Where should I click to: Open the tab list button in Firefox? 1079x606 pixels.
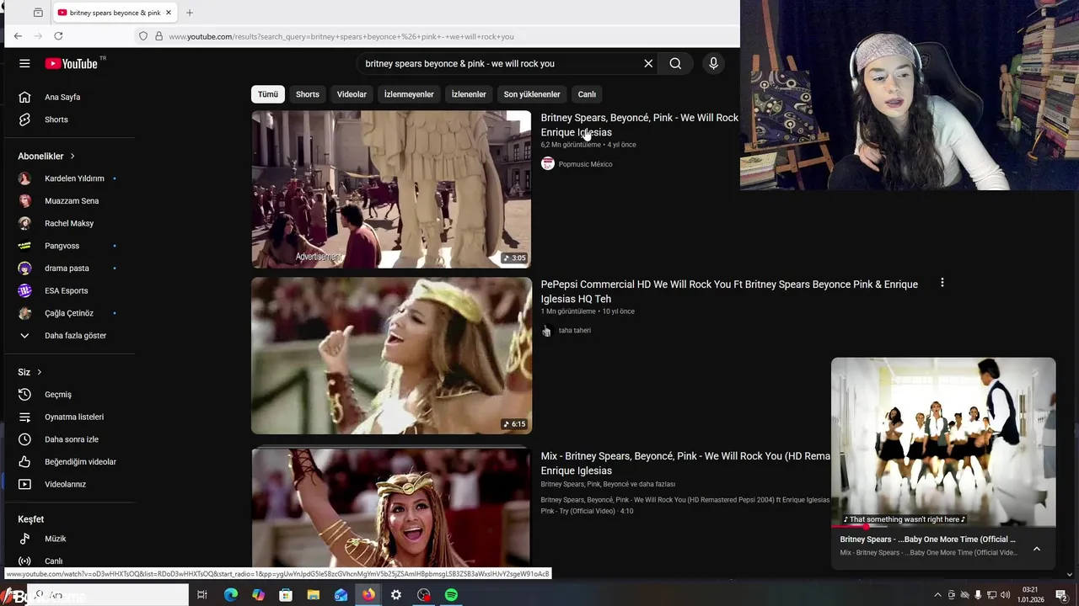[x=38, y=13]
